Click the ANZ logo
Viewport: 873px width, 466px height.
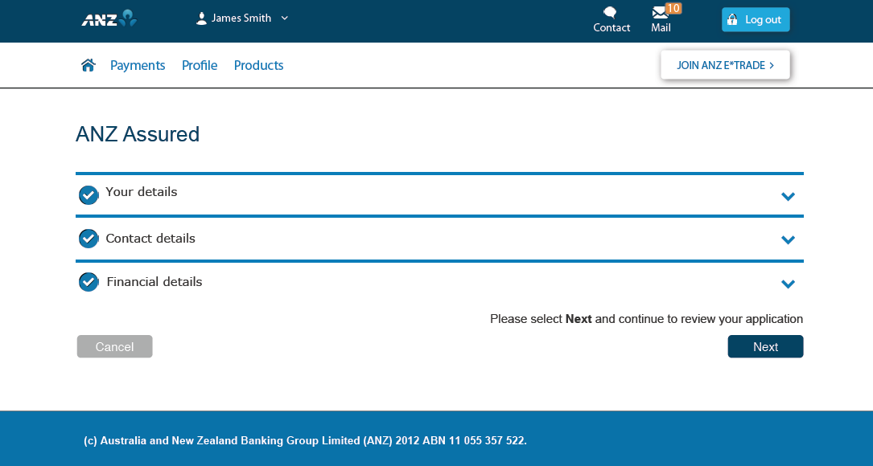109,18
